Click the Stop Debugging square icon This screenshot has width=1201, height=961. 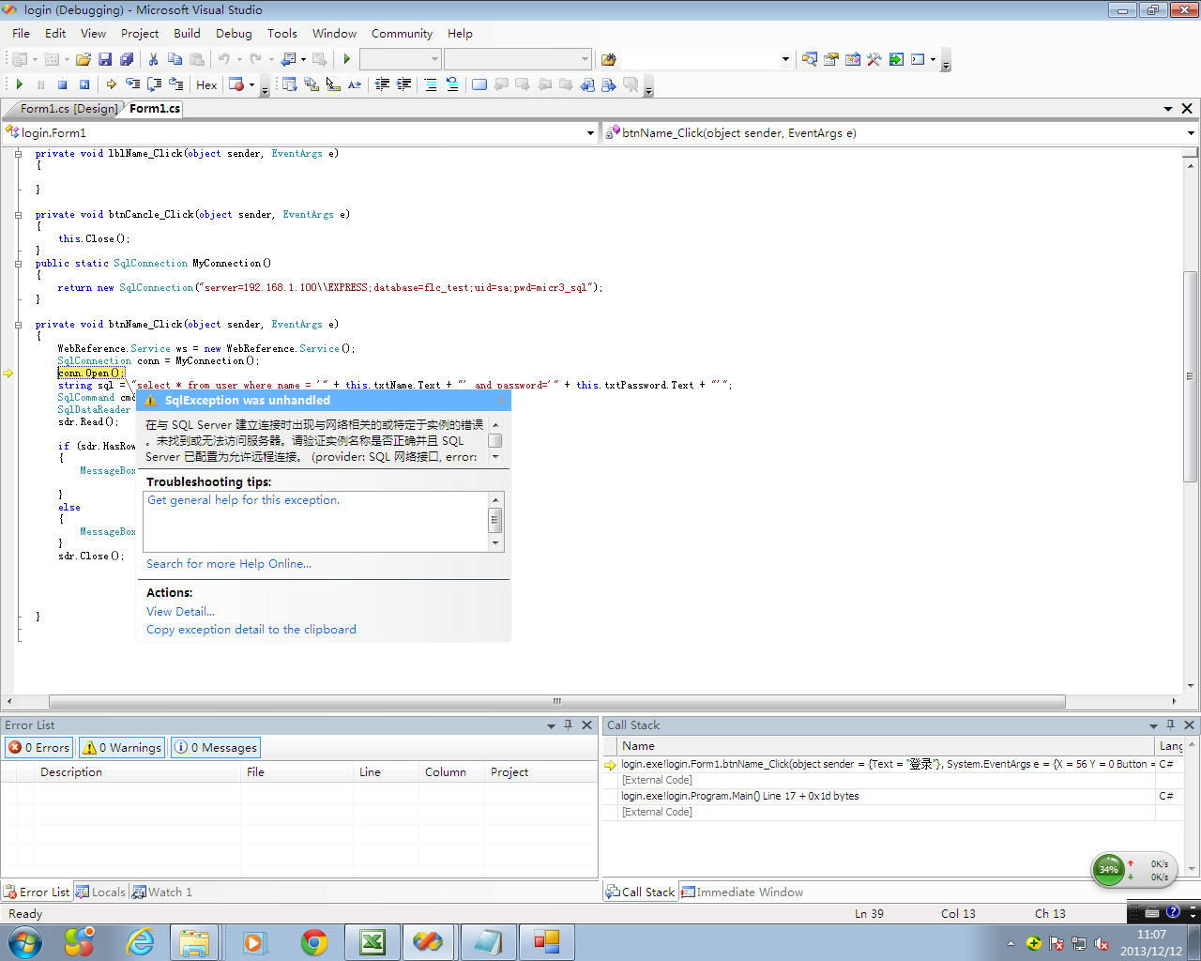[62, 84]
